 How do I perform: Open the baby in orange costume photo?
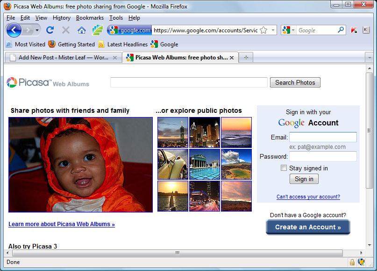click(x=80, y=164)
